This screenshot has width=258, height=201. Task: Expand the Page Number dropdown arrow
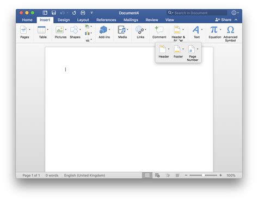pyautogui.click(x=198, y=49)
